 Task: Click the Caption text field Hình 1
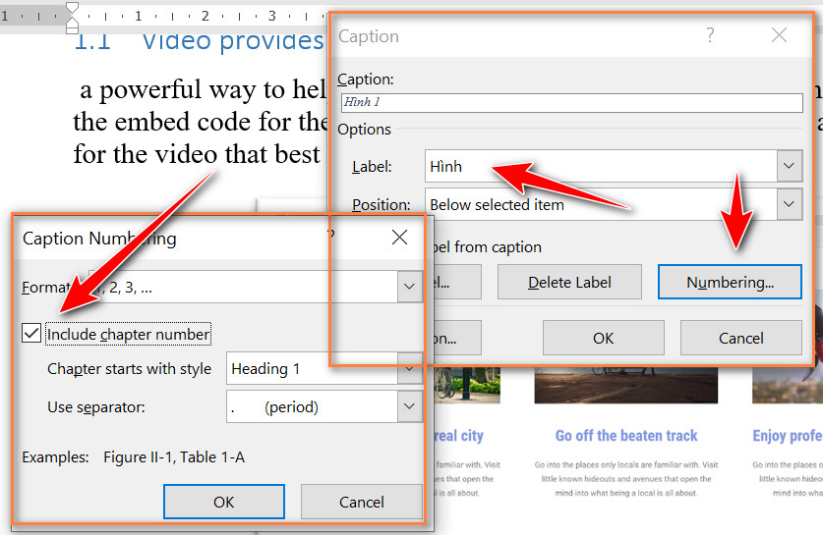(571, 102)
